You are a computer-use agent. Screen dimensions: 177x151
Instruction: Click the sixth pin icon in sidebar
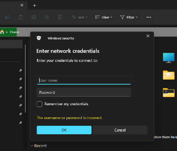[21, 114]
